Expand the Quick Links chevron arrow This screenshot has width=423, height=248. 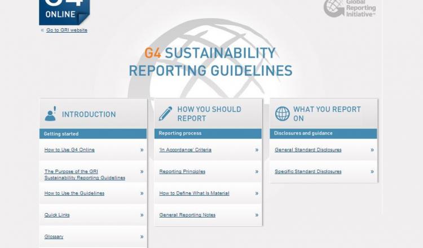[142, 215]
